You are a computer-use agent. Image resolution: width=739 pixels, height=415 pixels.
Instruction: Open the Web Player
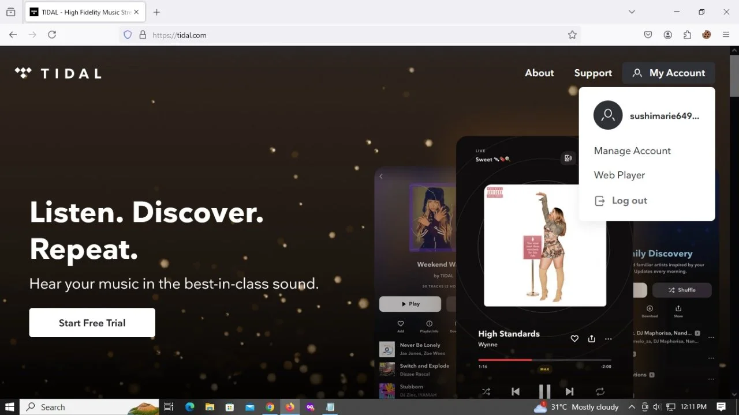[619, 175]
